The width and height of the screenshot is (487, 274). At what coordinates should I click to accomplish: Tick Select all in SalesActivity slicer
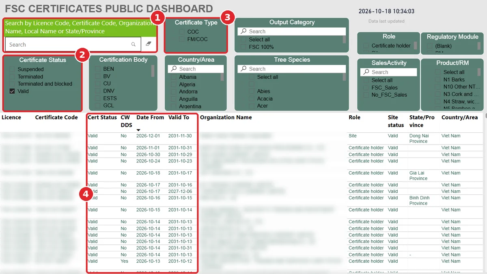[366, 80]
